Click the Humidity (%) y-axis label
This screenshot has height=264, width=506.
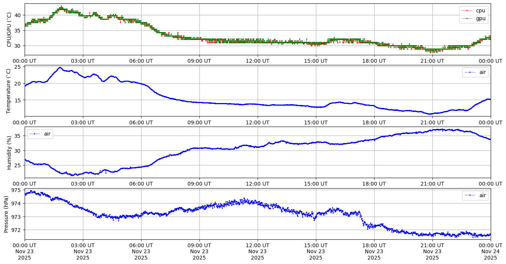click(9, 152)
